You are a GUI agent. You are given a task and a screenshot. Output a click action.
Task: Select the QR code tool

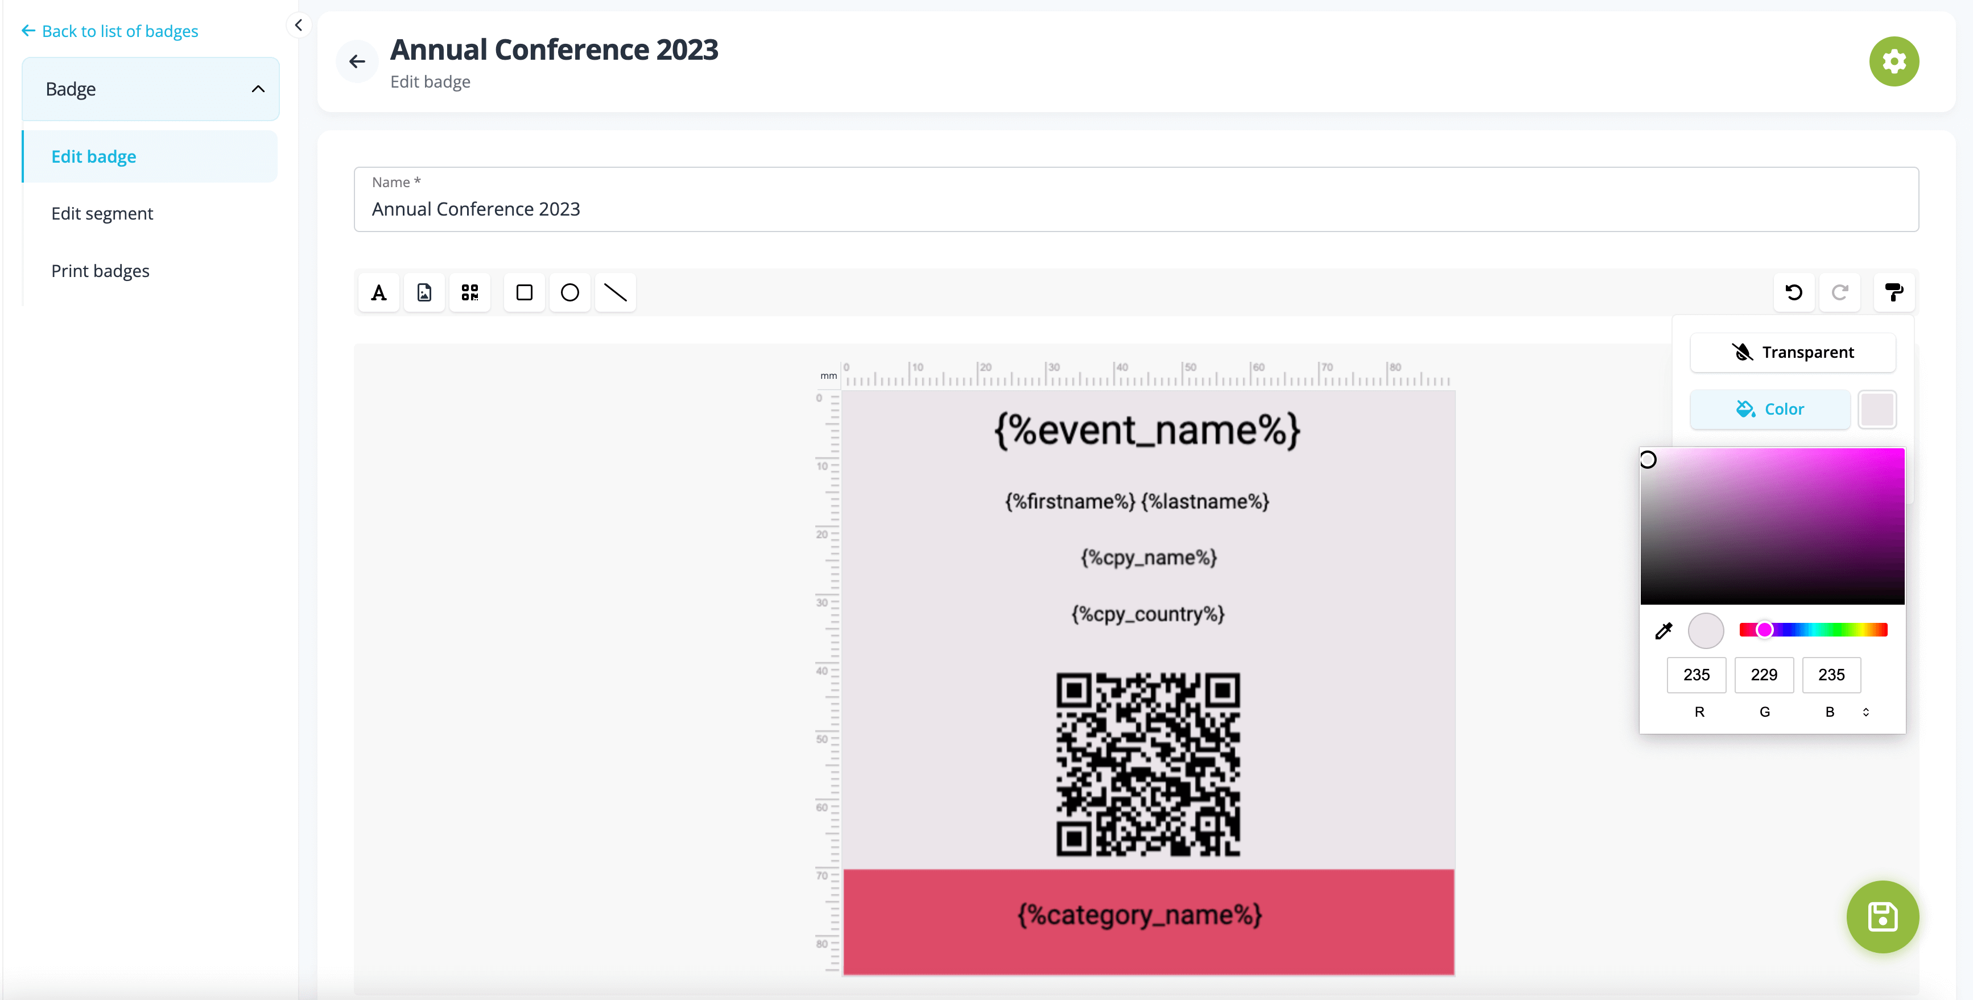469,292
